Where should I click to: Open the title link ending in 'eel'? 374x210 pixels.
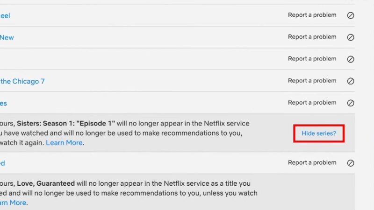[5, 15]
